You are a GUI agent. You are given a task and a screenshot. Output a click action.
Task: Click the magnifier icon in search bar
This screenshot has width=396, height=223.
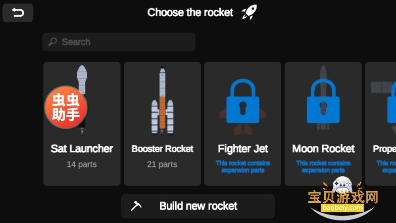[x=53, y=42]
